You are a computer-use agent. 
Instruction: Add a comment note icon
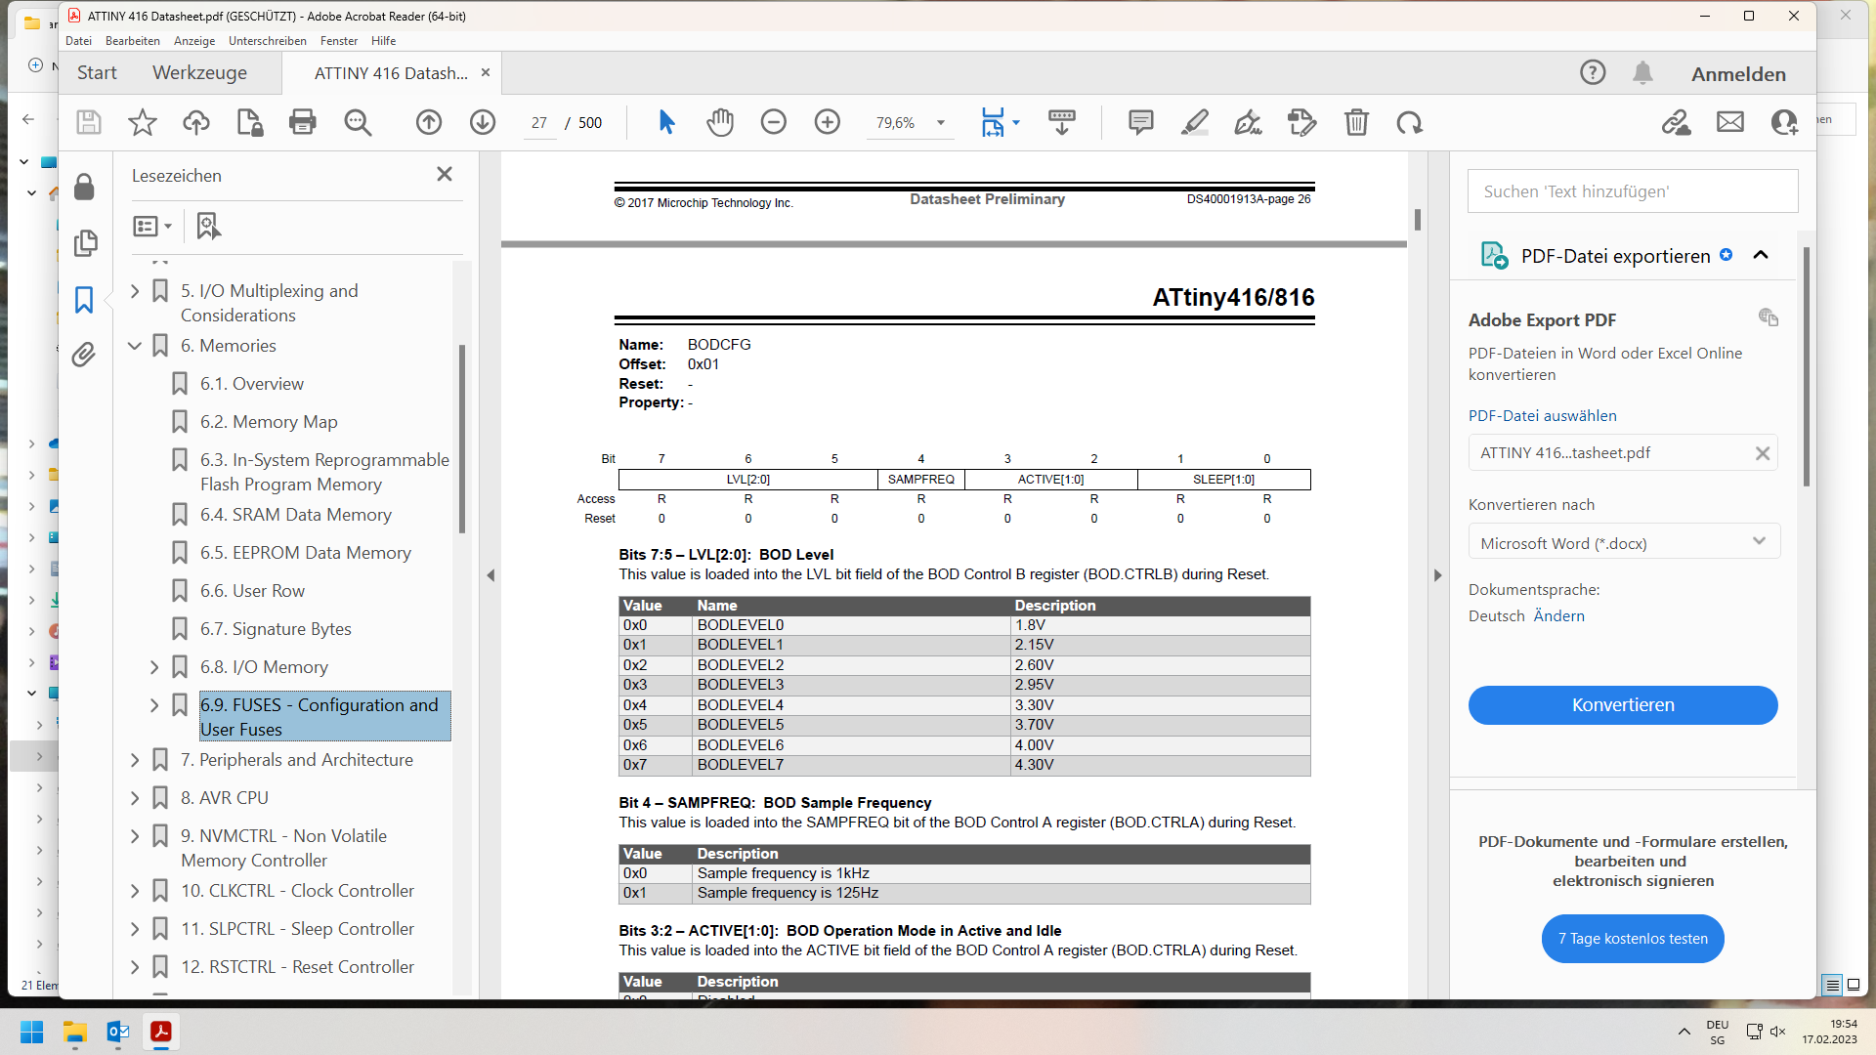click(x=1140, y=122)
